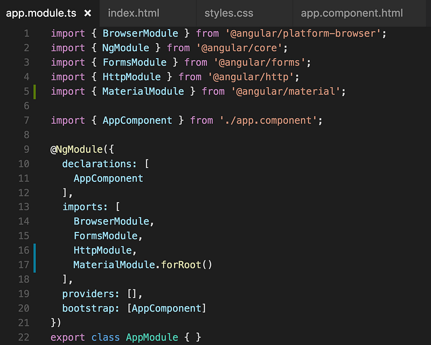This screenshot has width=431, height=345.
Task: Click the './app.component' import path
Action: pyautogui.click(x=268, y=121)
